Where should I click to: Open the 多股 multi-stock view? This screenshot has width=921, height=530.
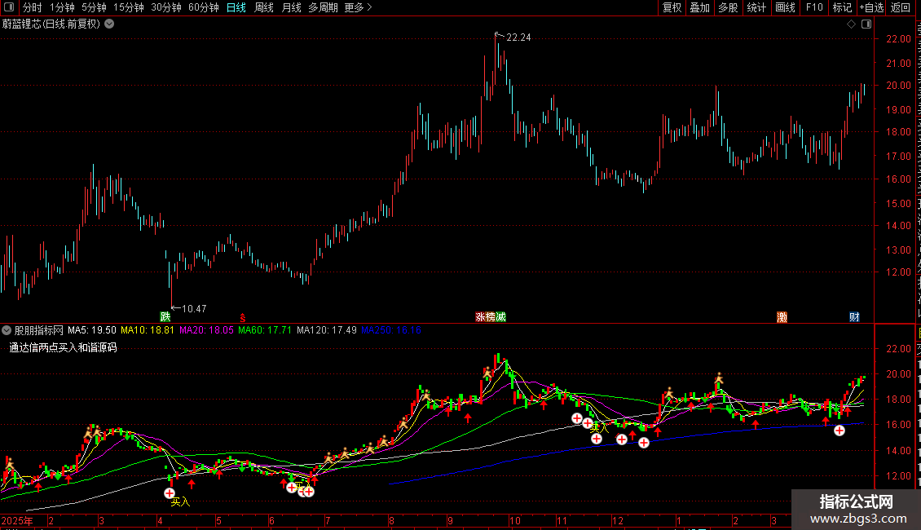tap(728, 7)
